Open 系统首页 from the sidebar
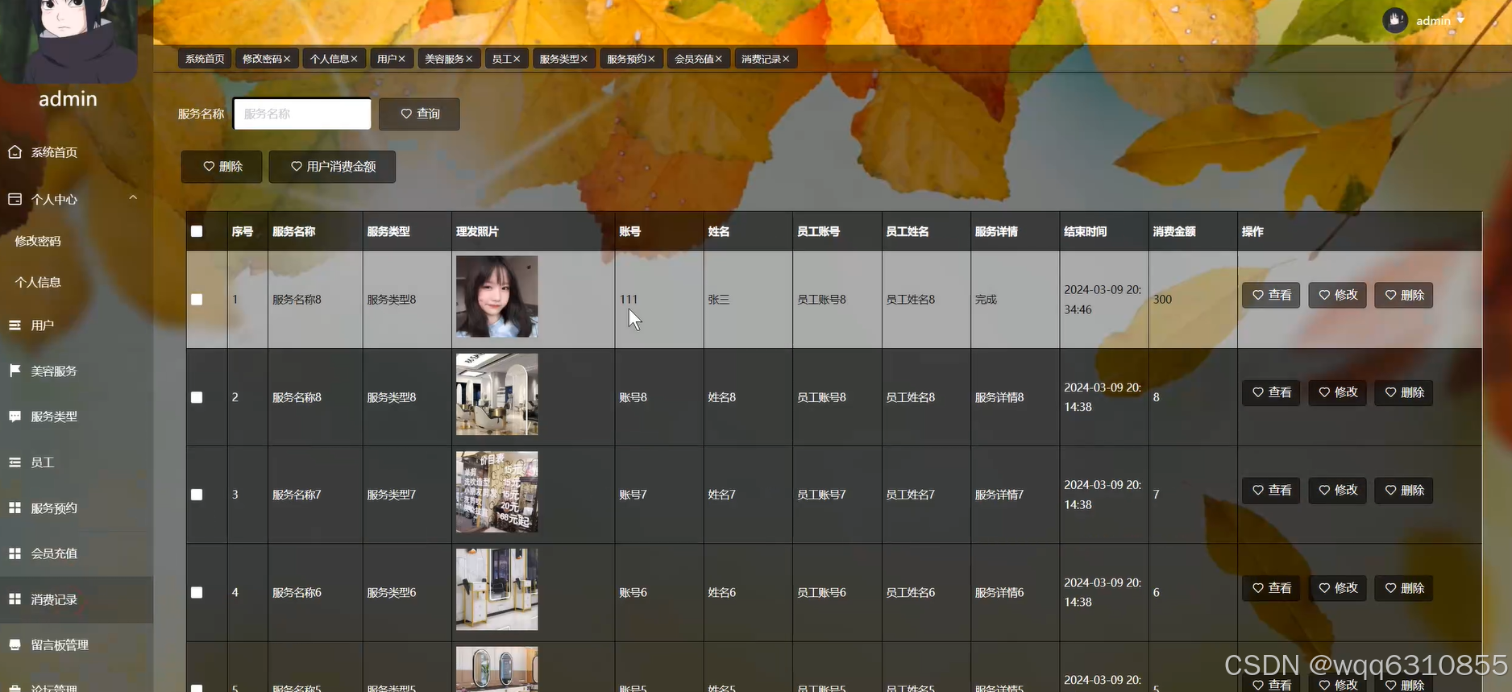The height and width of the screenshot is (692, 1512). [54, 152]
